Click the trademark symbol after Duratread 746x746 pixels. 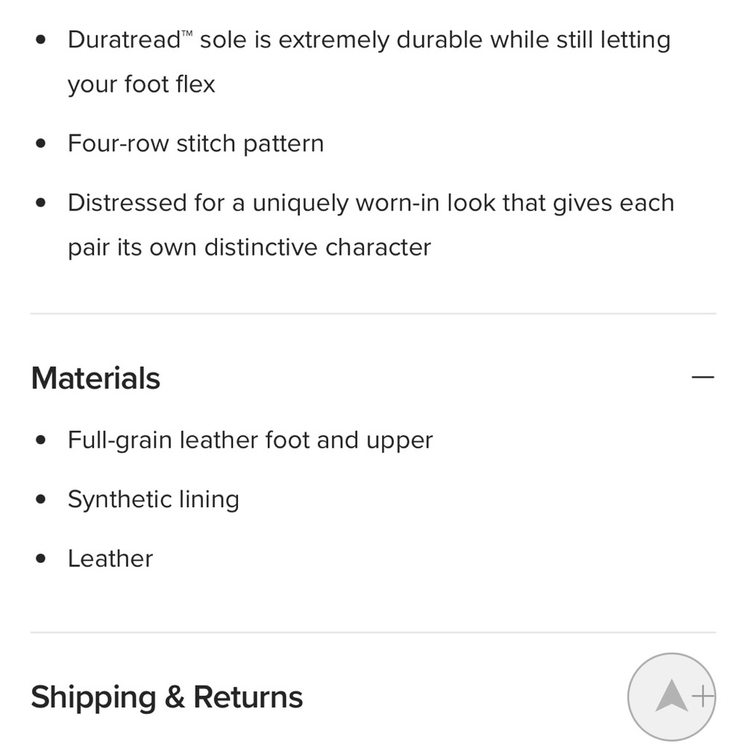pyautogui.click(x=190, y=34)
